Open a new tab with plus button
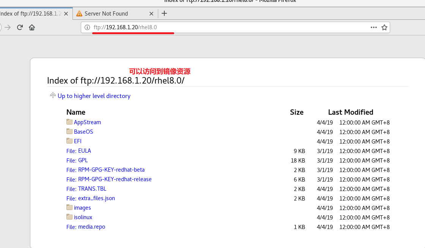 click(164, 13)
